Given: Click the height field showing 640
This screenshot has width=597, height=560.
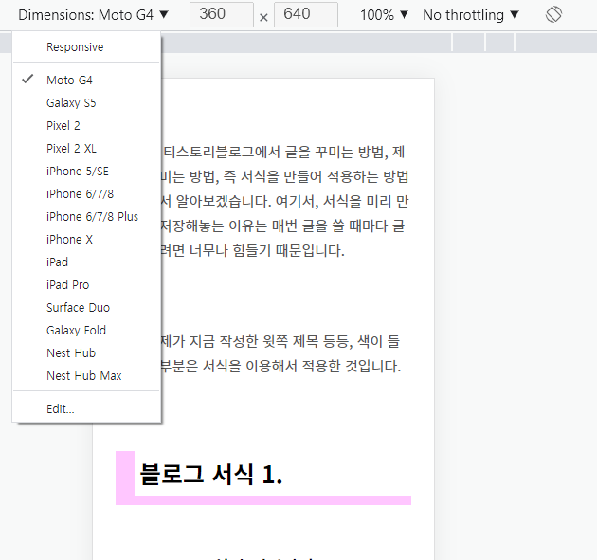Looking at the screenshot, I should (306, 14).
